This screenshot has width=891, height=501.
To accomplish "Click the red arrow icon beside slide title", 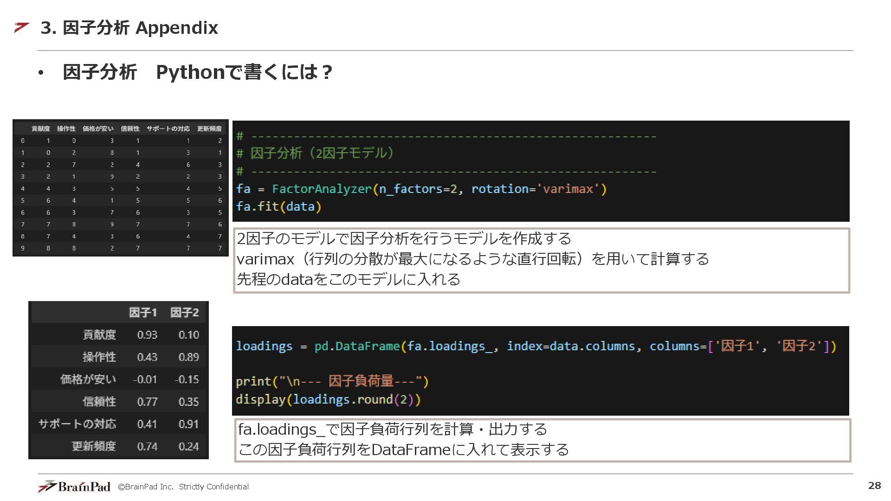I will tap(21, 27).
